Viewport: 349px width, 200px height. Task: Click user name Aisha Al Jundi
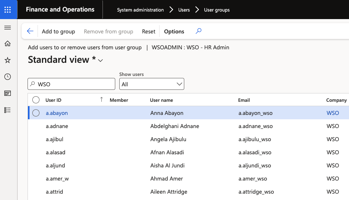(x=168, y=165)
